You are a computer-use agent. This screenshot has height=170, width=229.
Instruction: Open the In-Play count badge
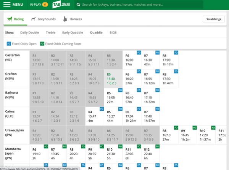45,5
